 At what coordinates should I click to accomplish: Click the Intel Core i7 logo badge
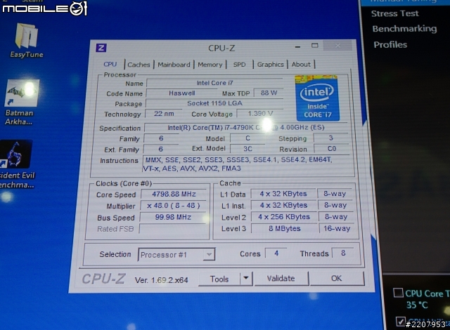317,98
